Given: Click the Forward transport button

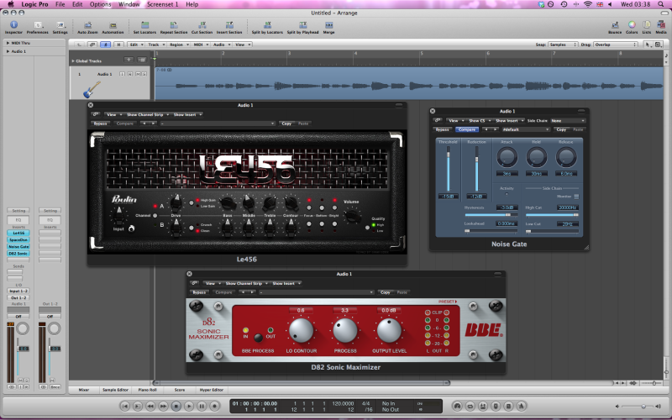Looking at the screenshot, I should click(x=163, y=406).
